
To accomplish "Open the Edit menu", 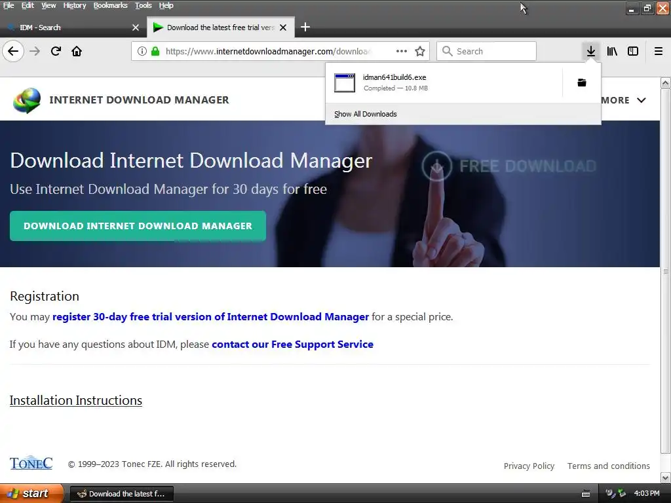I will tap(28, 5).
